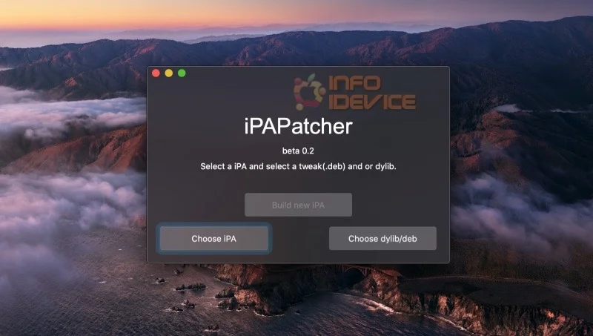Click the beta 0.2 version label
The height and width of the screenshot is (336, 593).
pyautogui.click(x=298, y=151)
